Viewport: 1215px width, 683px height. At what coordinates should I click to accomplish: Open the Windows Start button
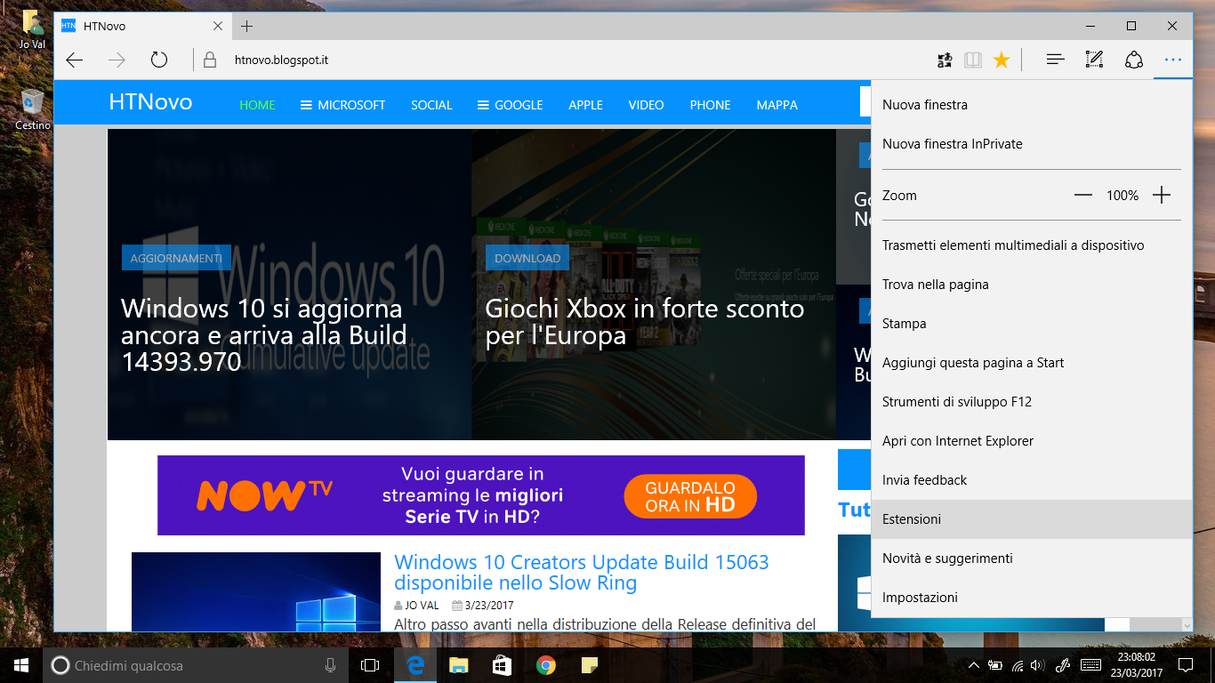point(21,665)
